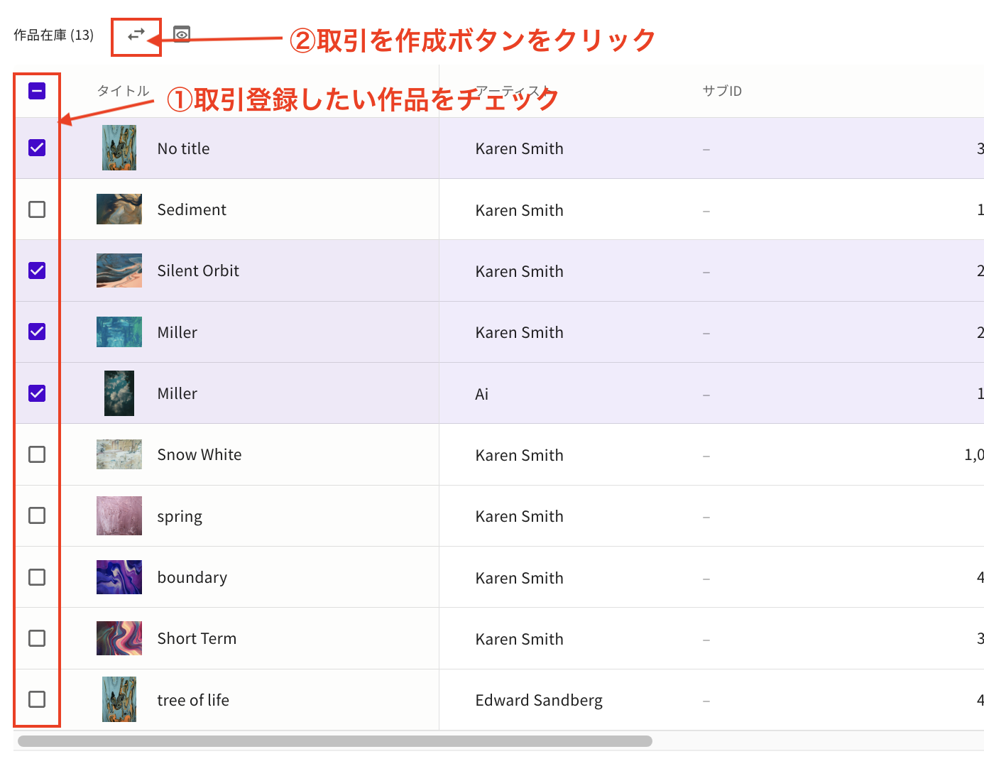984x771 pixels.
Task: Click the title text 'tree of life'
Action: click(193, 700)
